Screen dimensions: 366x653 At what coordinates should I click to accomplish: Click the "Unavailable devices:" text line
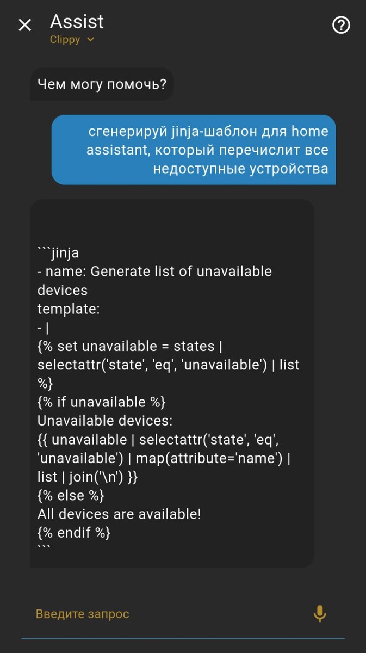click(104, 421)
